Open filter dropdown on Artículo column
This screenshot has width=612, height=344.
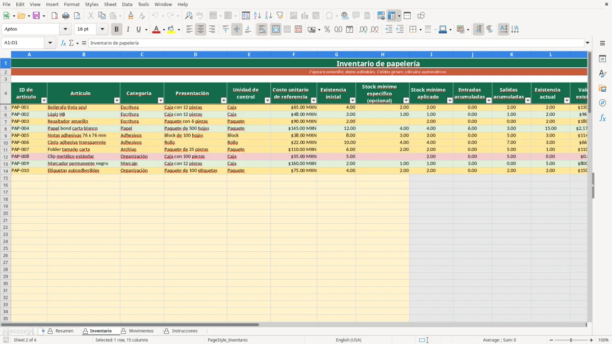pyautogui.click(x=117, y=100)
